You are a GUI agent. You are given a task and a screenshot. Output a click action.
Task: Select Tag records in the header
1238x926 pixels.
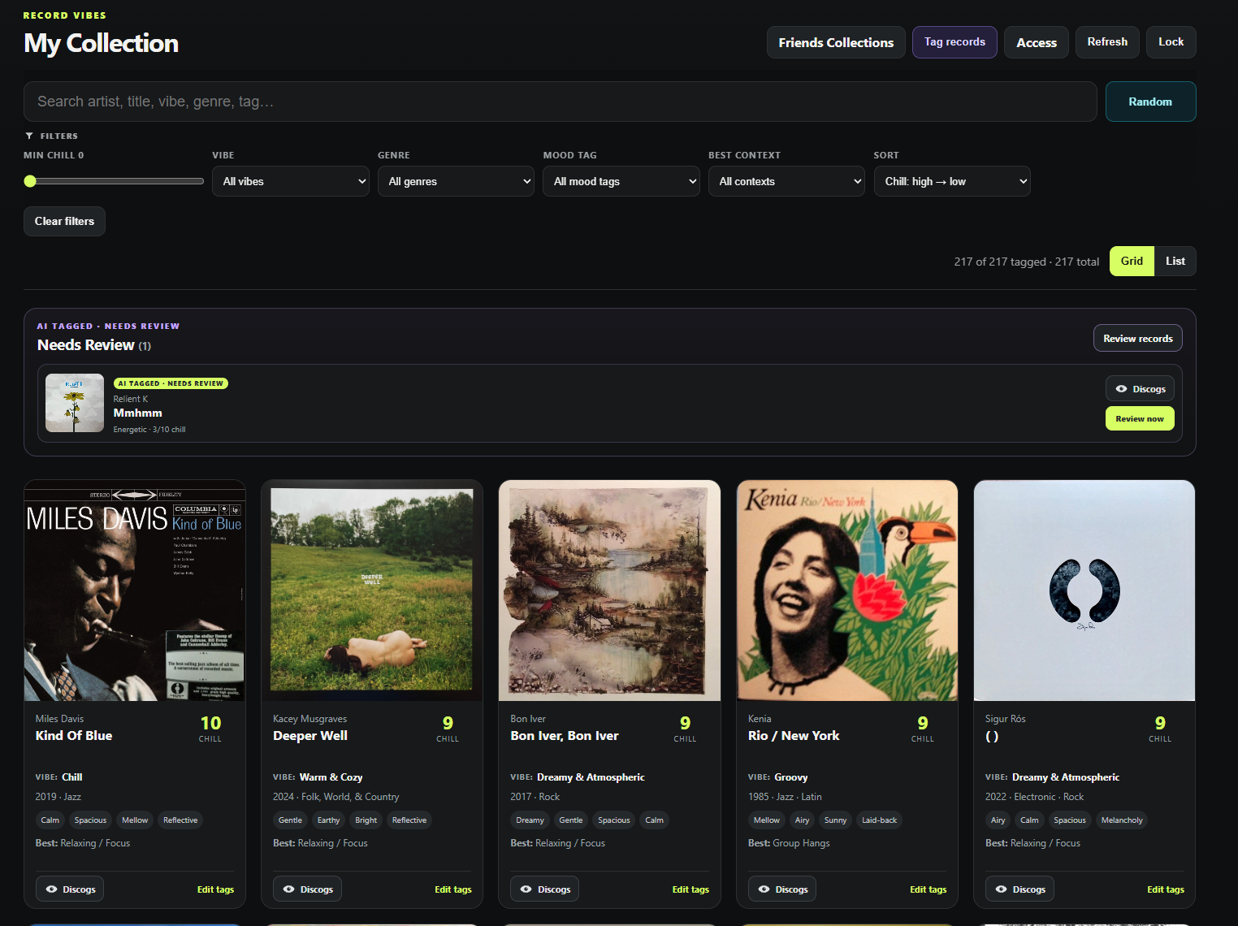tap(954, 42)
